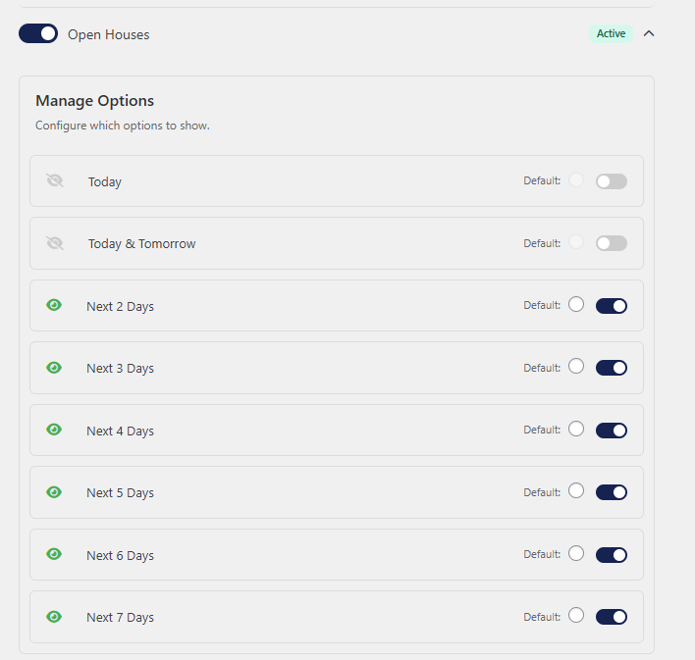This screenshot has width=695, height=660.
Task: Choose Next 6 Days as the default
Action: click(576, 553)
